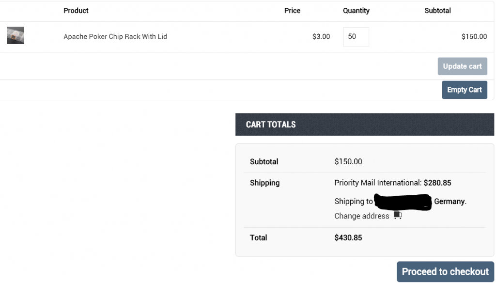Click the CART TOTALS heading
This screenshot has width=496, height=283.
click(271, 125)
